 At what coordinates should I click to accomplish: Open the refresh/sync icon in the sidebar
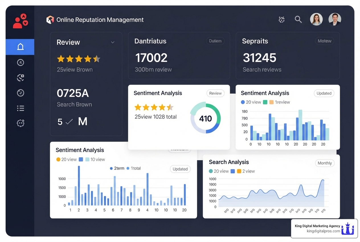pyautogui.click(x=20, y=93)
